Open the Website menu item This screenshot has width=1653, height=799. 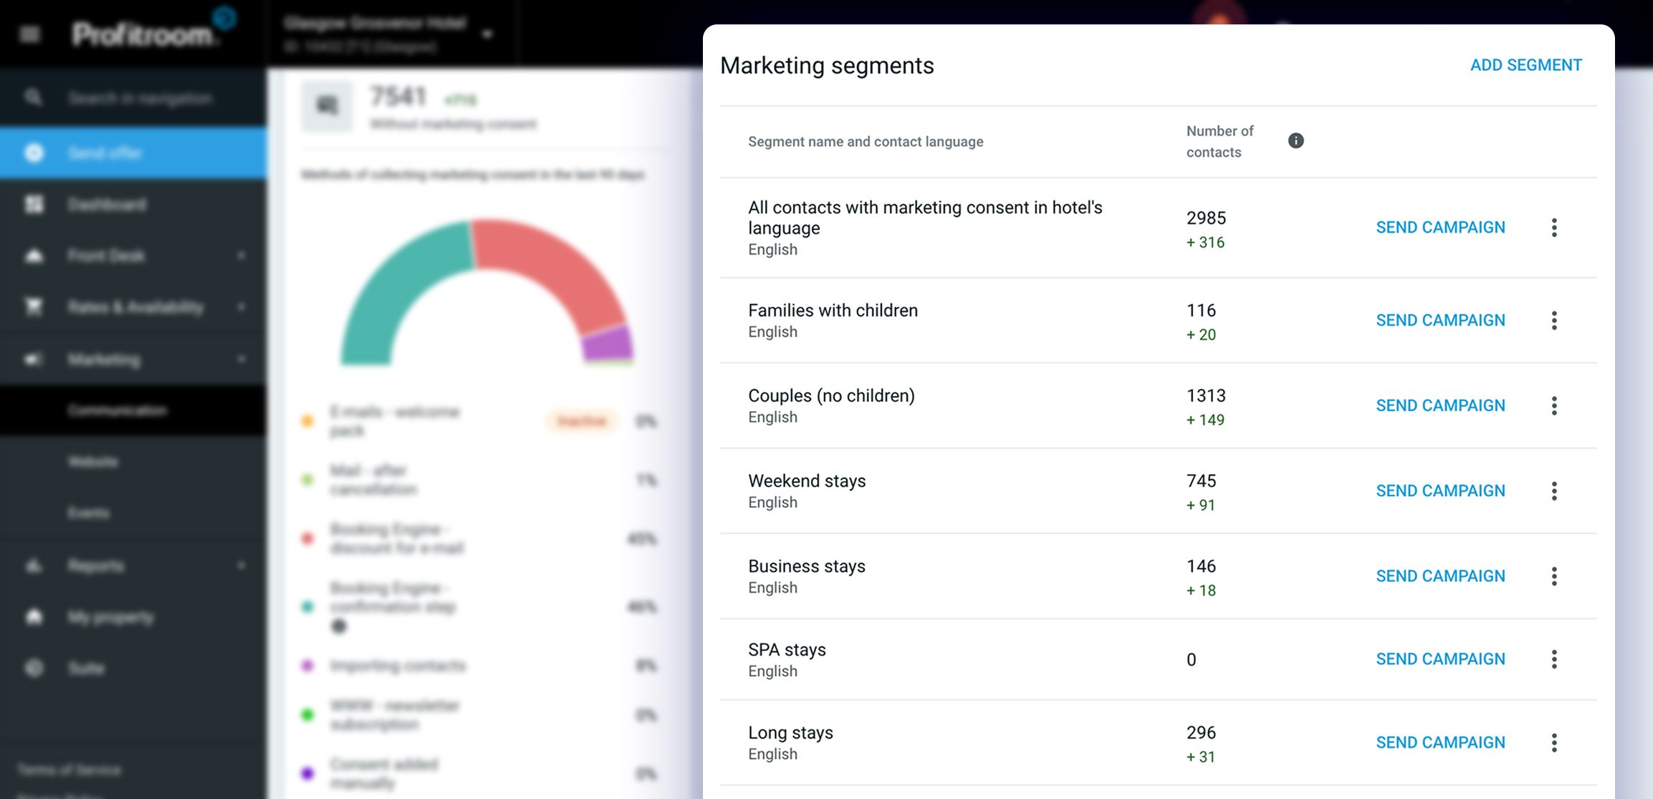click(x=92, y=462)
